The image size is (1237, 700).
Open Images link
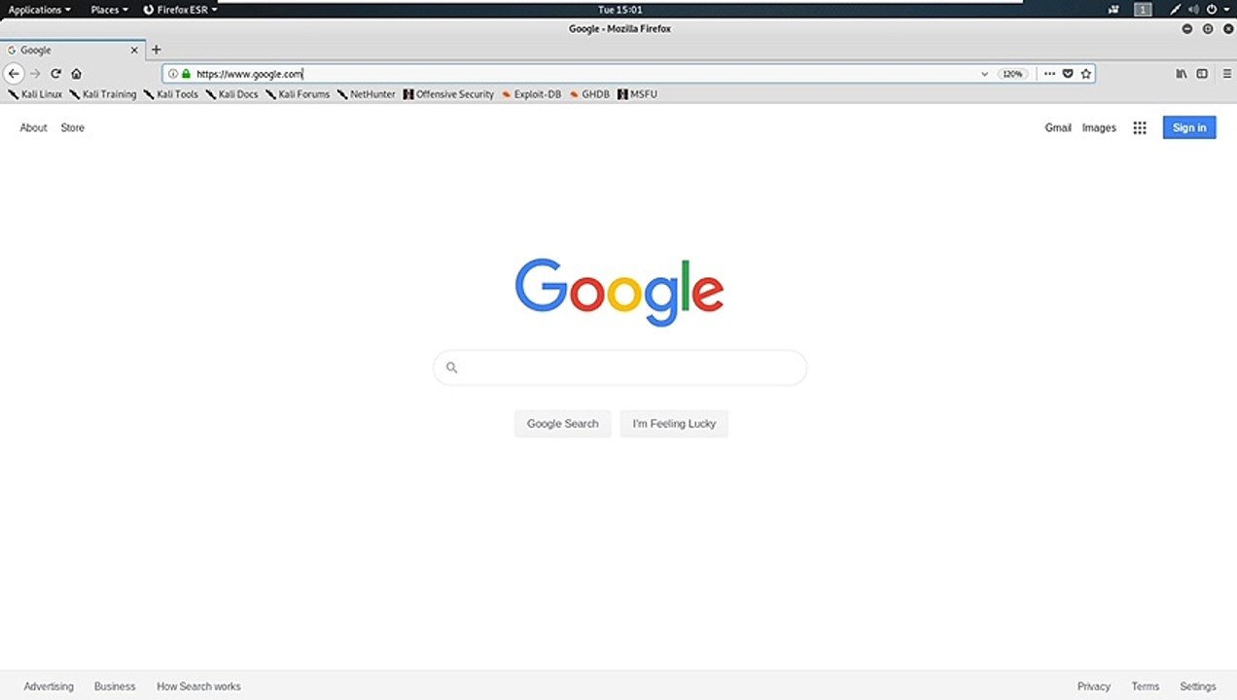tap(1099, 127)
